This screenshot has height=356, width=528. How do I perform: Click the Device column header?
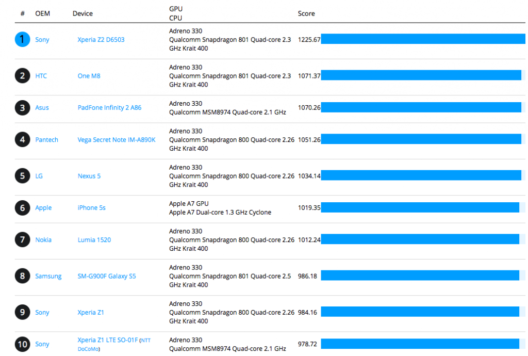click(83, 13)
